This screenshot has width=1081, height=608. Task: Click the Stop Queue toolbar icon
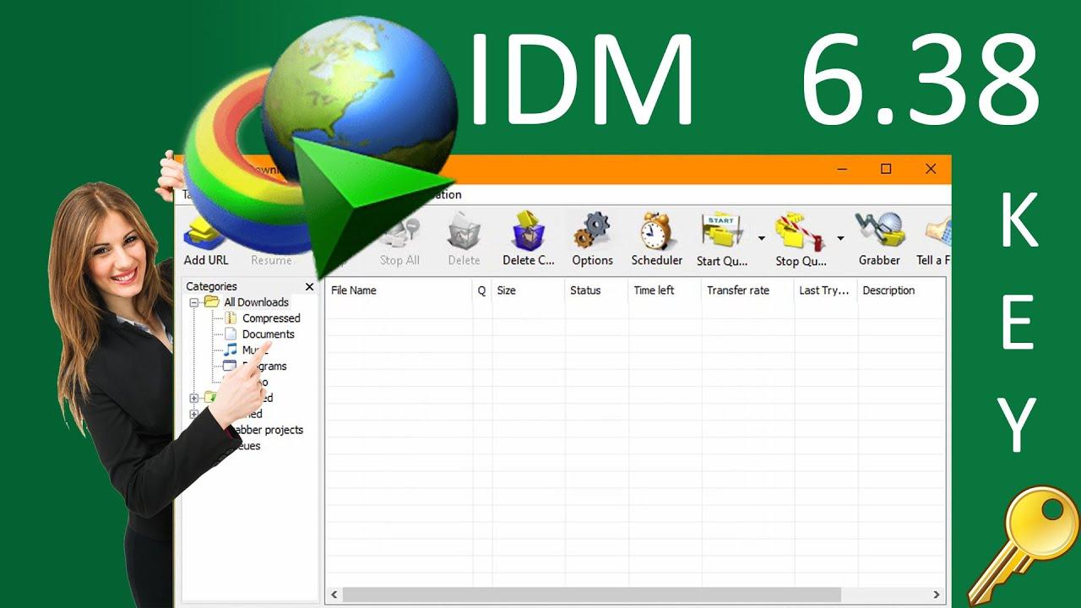coord(800,232)
